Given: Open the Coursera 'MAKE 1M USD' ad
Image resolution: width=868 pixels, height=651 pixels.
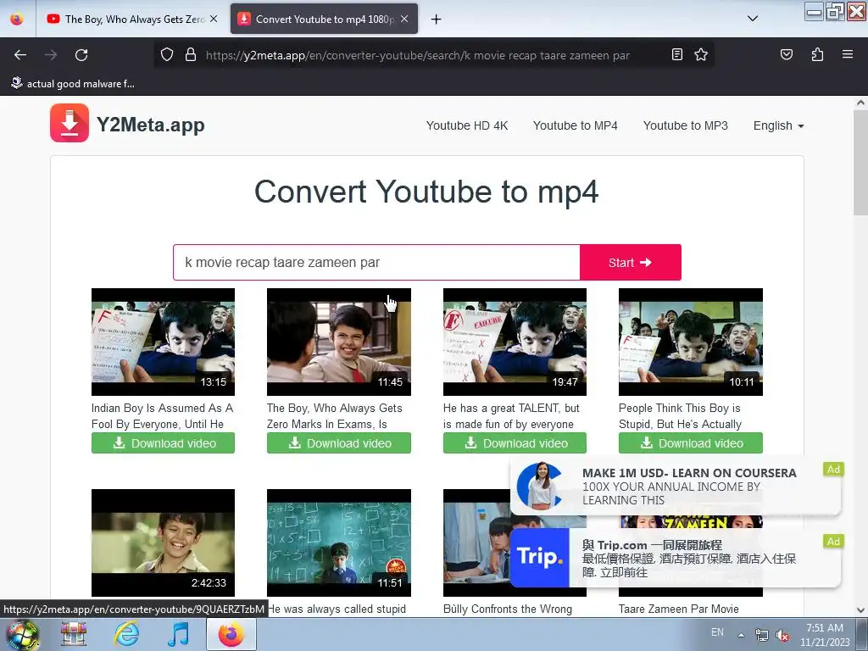Looking at the screenshot, I should pos(676,486).
